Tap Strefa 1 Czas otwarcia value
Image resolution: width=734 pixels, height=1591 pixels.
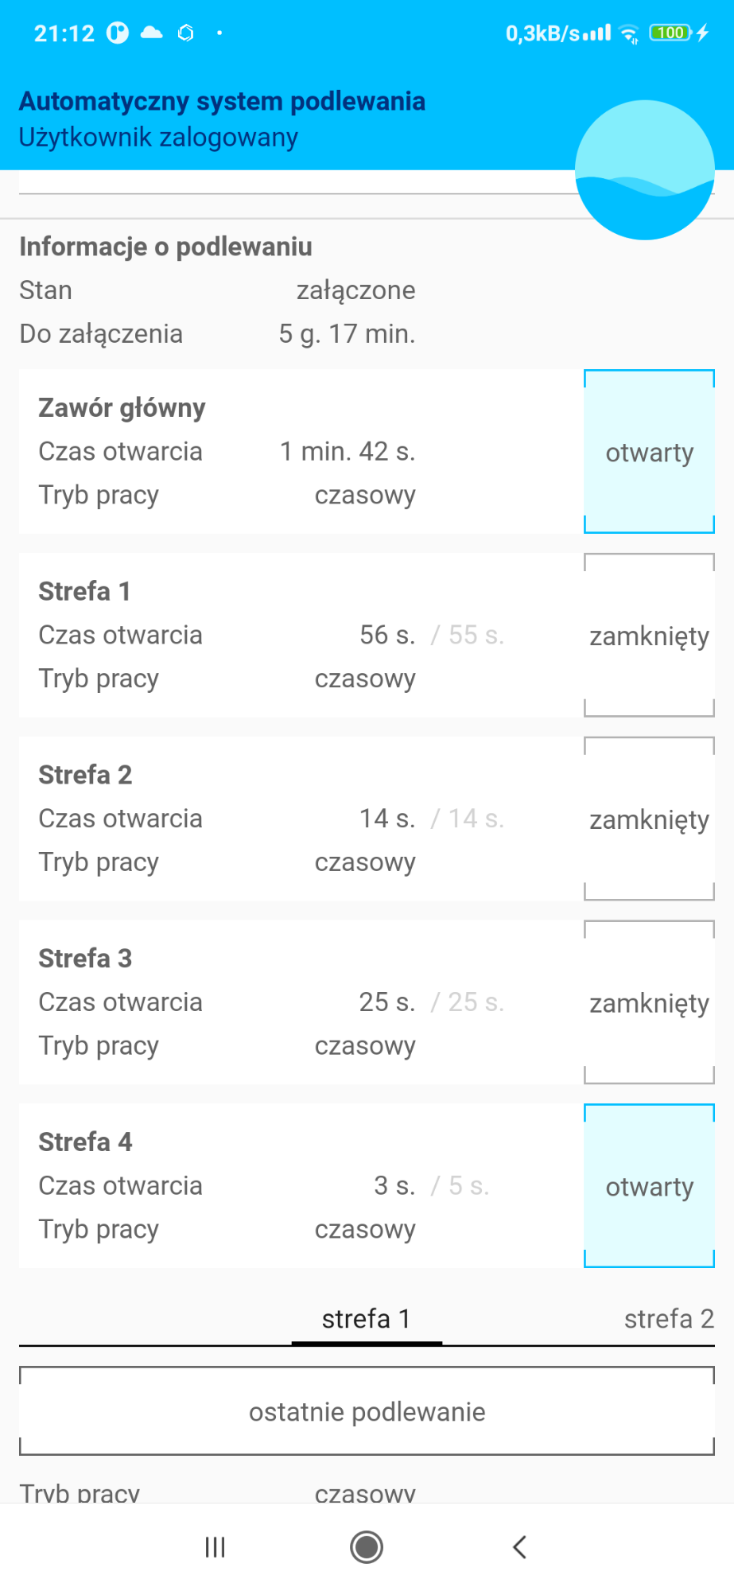tap(387, 635)
